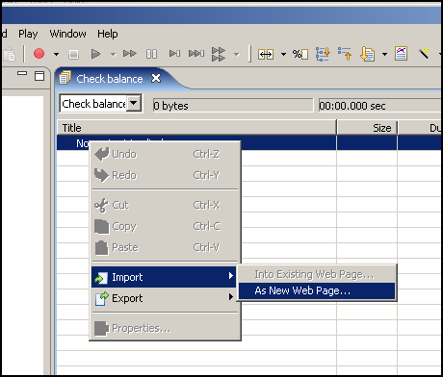This screenshot has height=377, width=443.
Task: Choose Copy in the context menu
Action: 165,226
